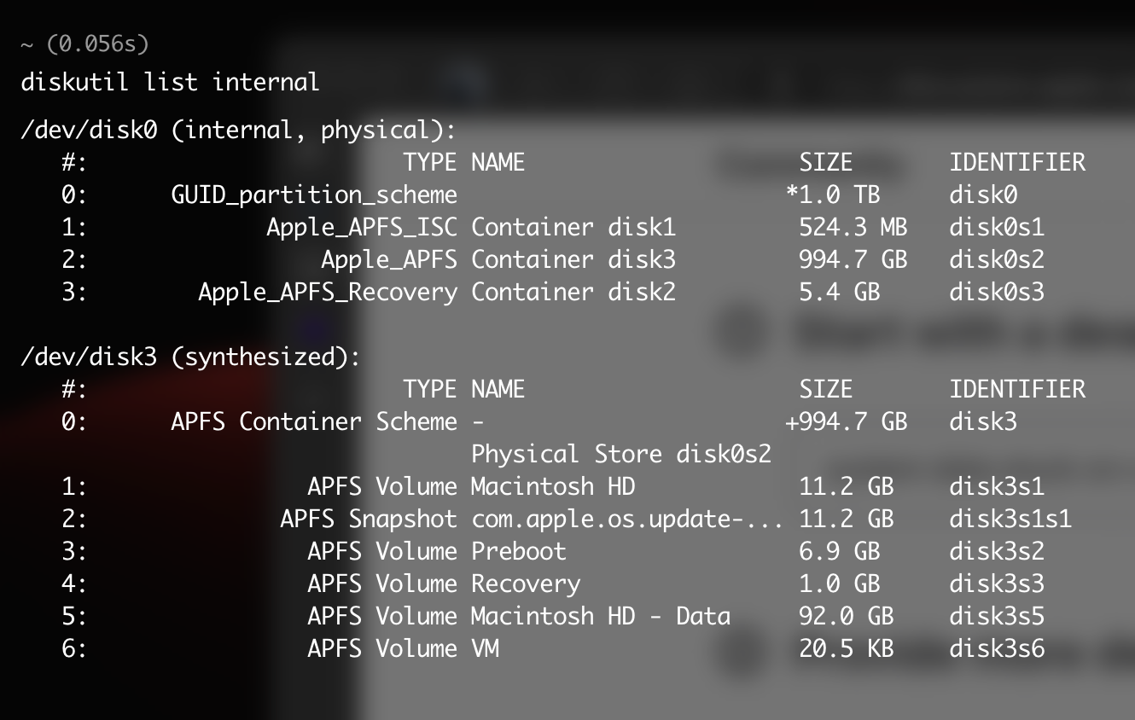Click the "Macintosh HD" volume name on row 1
This screenshot has height=720, width=1135.
click(x=553, y=487)
